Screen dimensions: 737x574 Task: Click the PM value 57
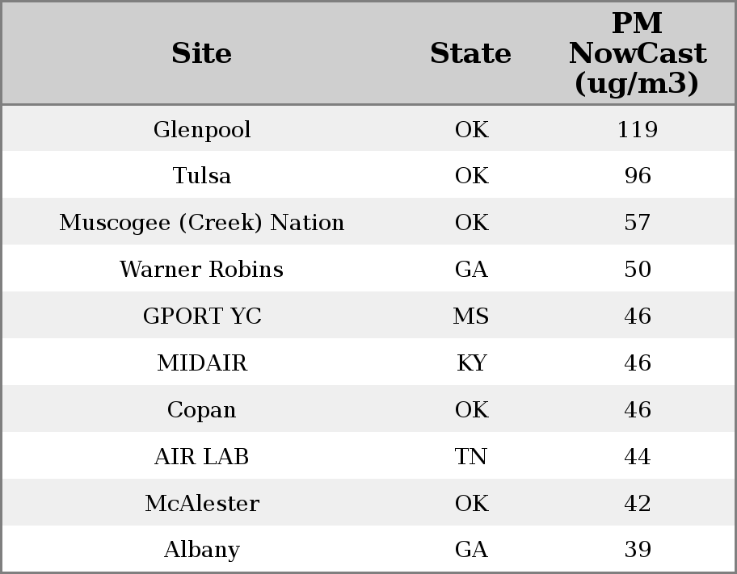[637, 223]
